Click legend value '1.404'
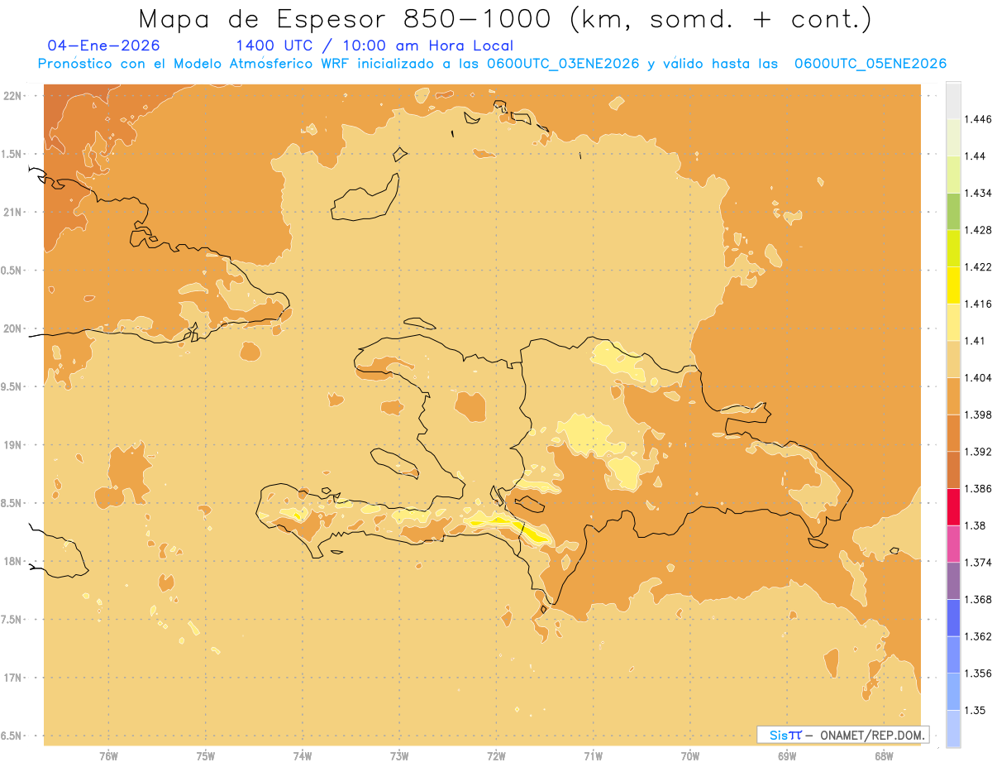This screenshot has width=992, height=767. pyautogui.click(x=977, y=377)
